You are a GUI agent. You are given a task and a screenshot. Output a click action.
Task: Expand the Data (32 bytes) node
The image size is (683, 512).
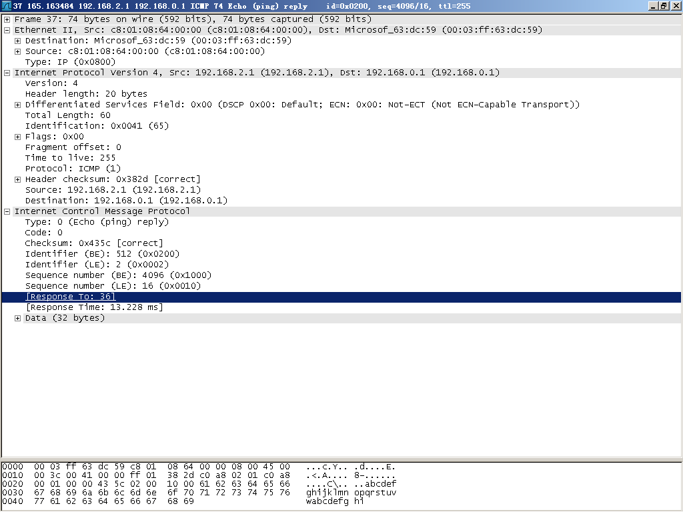click(17, 318)
